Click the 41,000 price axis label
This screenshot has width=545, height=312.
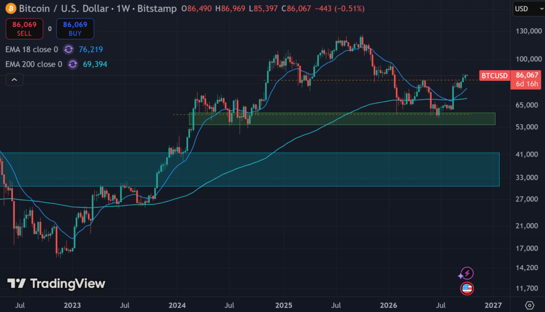click(527, 154)
